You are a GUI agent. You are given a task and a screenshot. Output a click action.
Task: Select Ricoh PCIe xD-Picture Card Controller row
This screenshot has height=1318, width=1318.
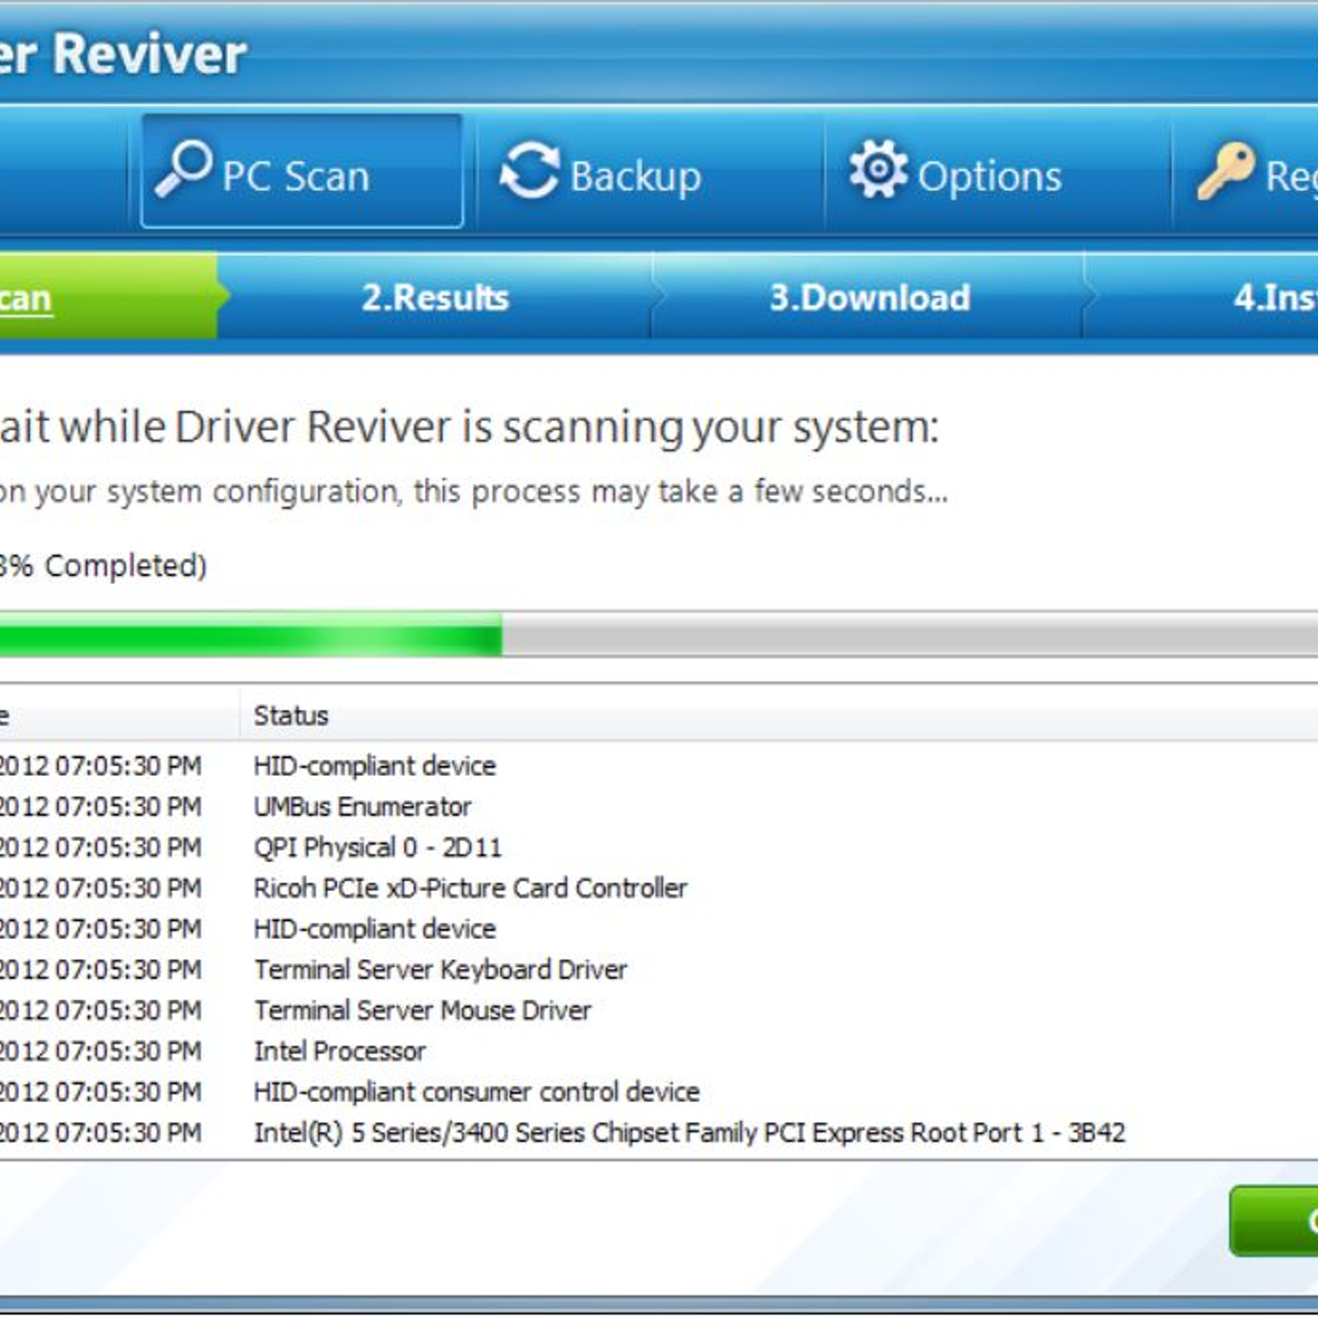point(470,888)
